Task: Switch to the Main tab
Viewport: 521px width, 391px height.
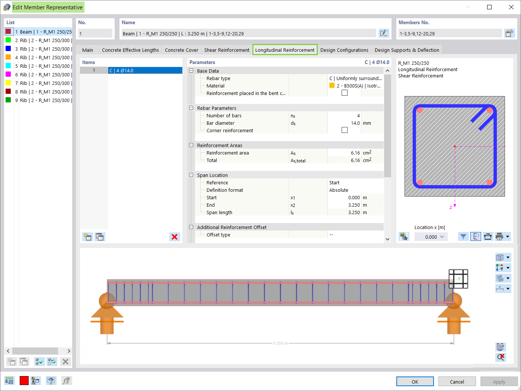Action: pos(88,50)
